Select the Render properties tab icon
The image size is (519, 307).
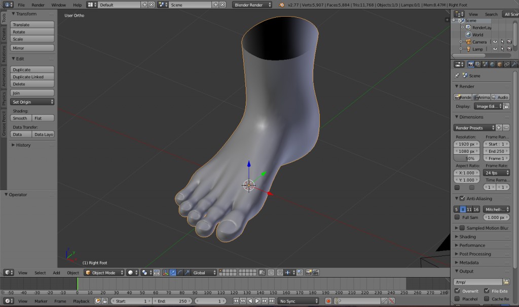click(471, 64)
